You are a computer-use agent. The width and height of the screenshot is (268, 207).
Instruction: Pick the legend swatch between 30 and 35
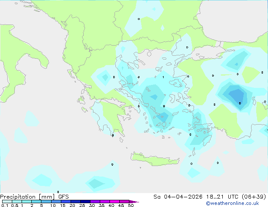click(x=95, y=202)
